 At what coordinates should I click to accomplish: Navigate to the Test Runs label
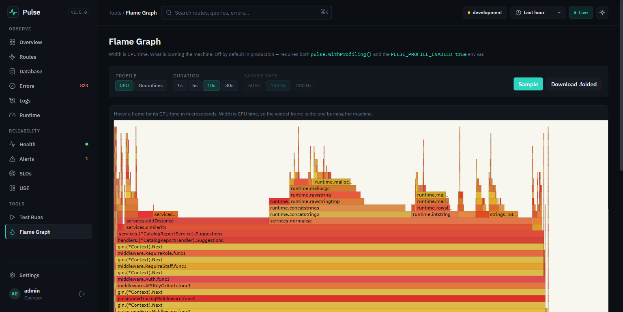coord(31,217)
